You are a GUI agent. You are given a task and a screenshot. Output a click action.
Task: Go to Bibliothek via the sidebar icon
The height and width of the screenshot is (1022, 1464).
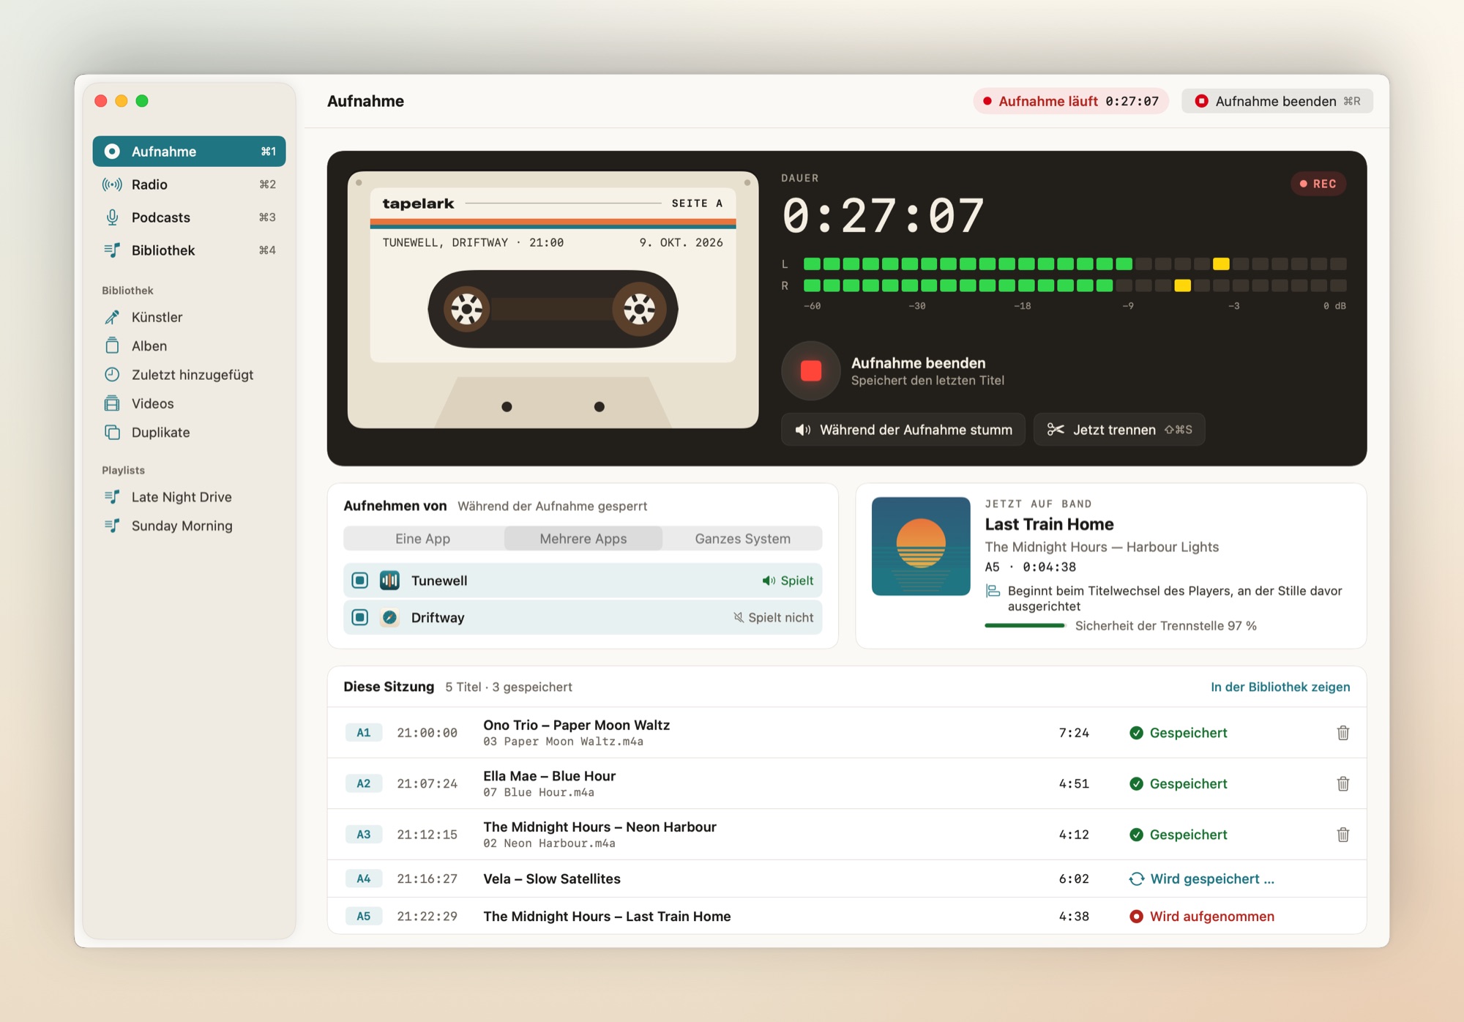(x=112, y=250)
